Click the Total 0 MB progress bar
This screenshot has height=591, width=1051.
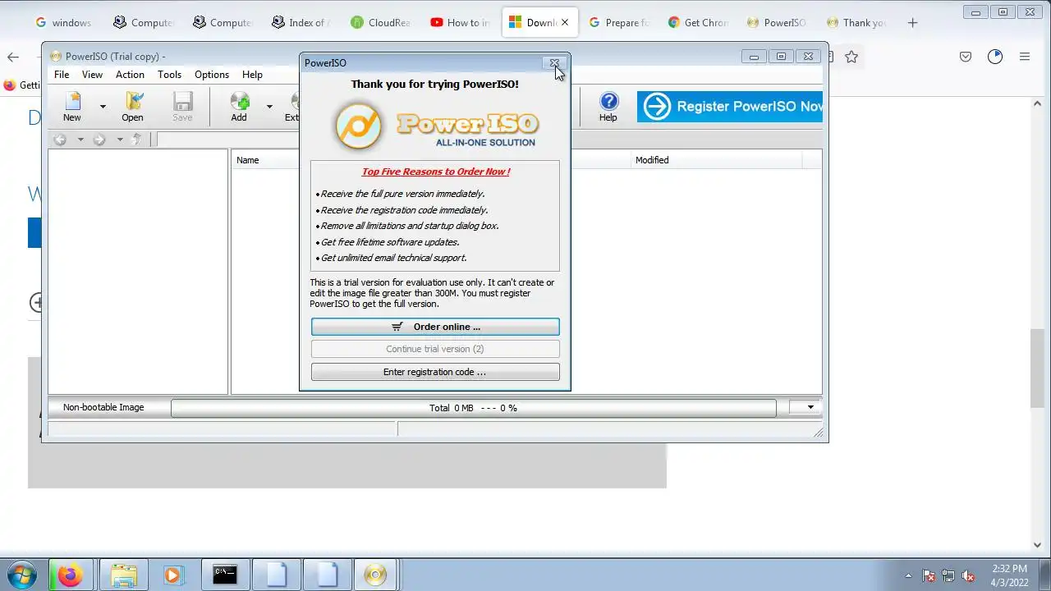473,408
